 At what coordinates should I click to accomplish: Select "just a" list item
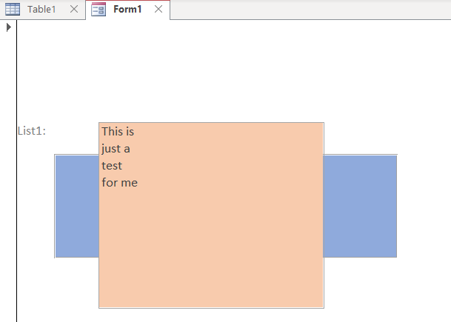pyautogui.click(x=211, y=149)
